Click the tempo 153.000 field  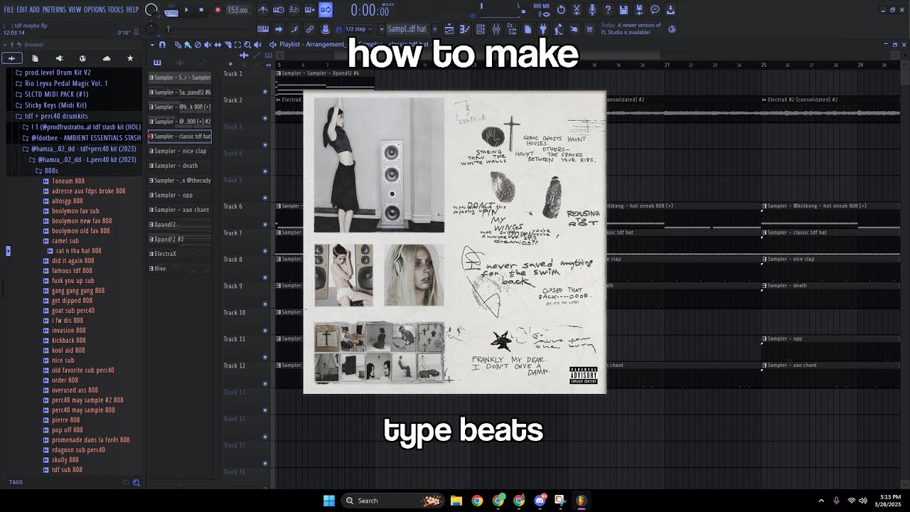tap(237, 10)
